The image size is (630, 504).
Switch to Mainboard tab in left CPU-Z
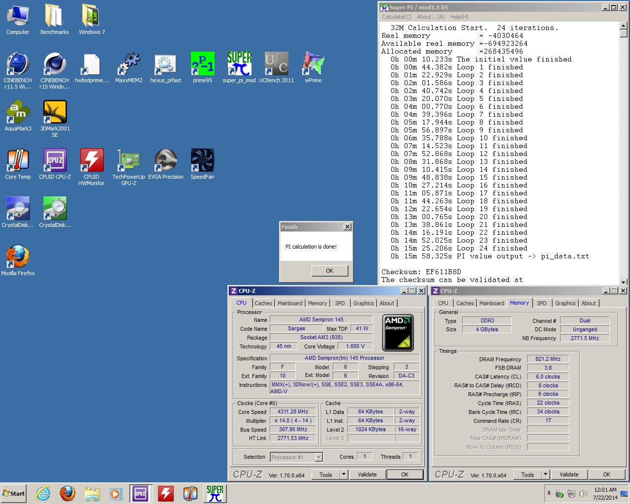pos(290,303)
